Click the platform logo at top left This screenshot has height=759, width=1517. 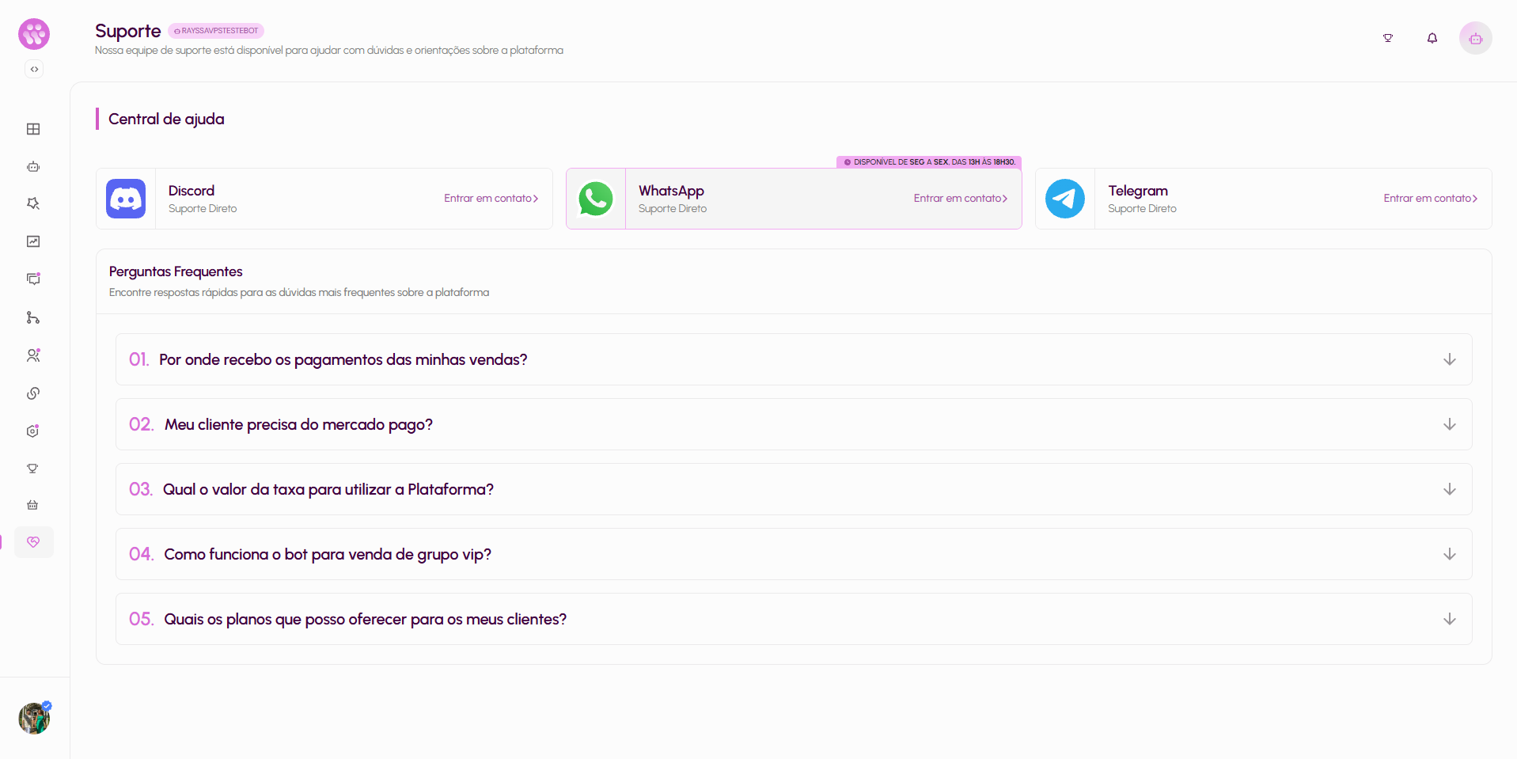(x=34, y=34)
